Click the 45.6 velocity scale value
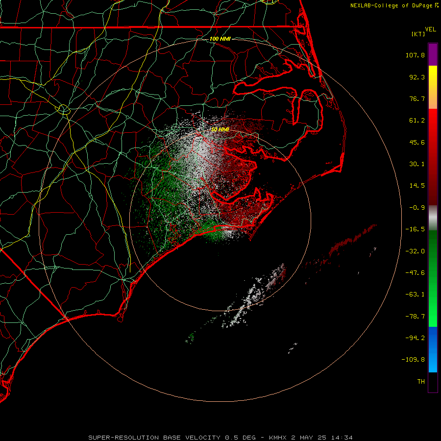Viewport: 441px width, 441px height. (417, 142)
